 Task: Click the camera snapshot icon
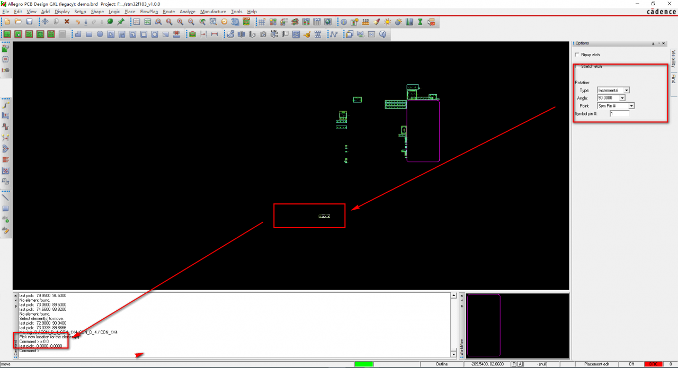tap(263, 34)
